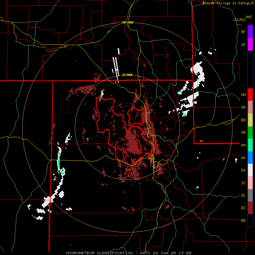Image resolution: width=255 pixels, height=255 pixels.
Task: Click the RF legend label
Action: (x=243, y=32)
